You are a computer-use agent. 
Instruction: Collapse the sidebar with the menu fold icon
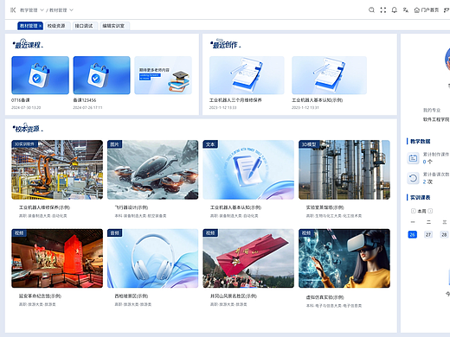tap(13, 10)
